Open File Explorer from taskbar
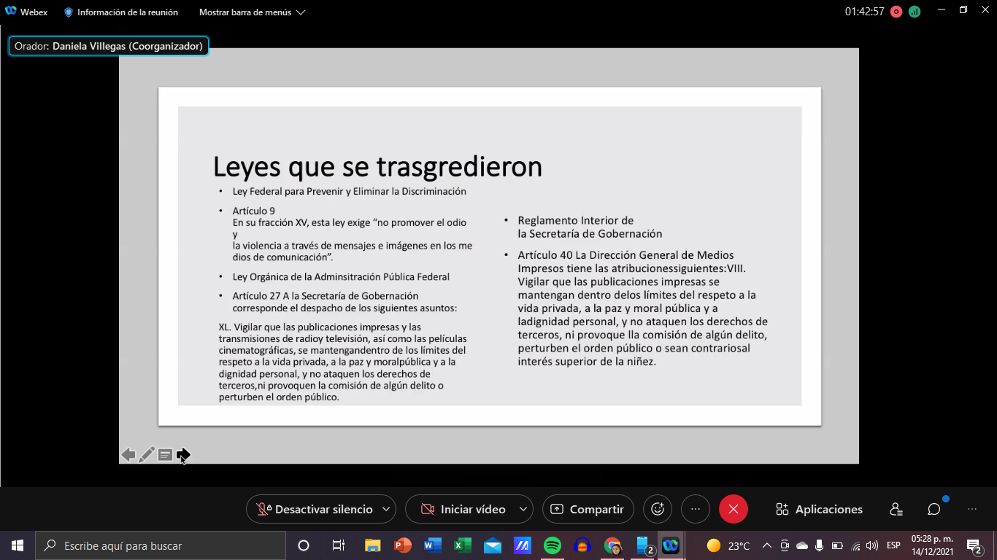The height and width of the screenshot is (560, 997). pos(372,545)
